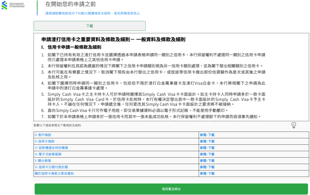Open the 關於信用卡條款之更改通知 link
Viewport: 310px width, 195px height.
54,173
